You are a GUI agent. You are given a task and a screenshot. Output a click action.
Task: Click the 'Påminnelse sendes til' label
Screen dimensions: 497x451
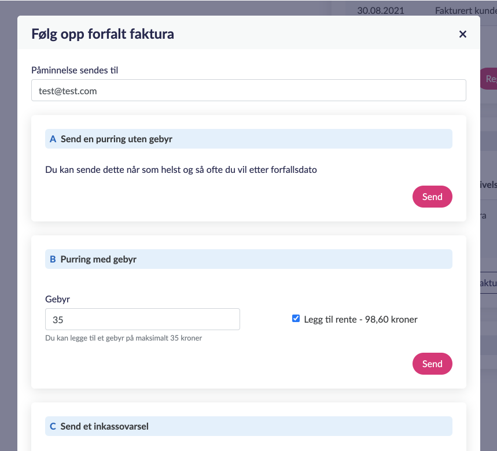tap(75, 70)
